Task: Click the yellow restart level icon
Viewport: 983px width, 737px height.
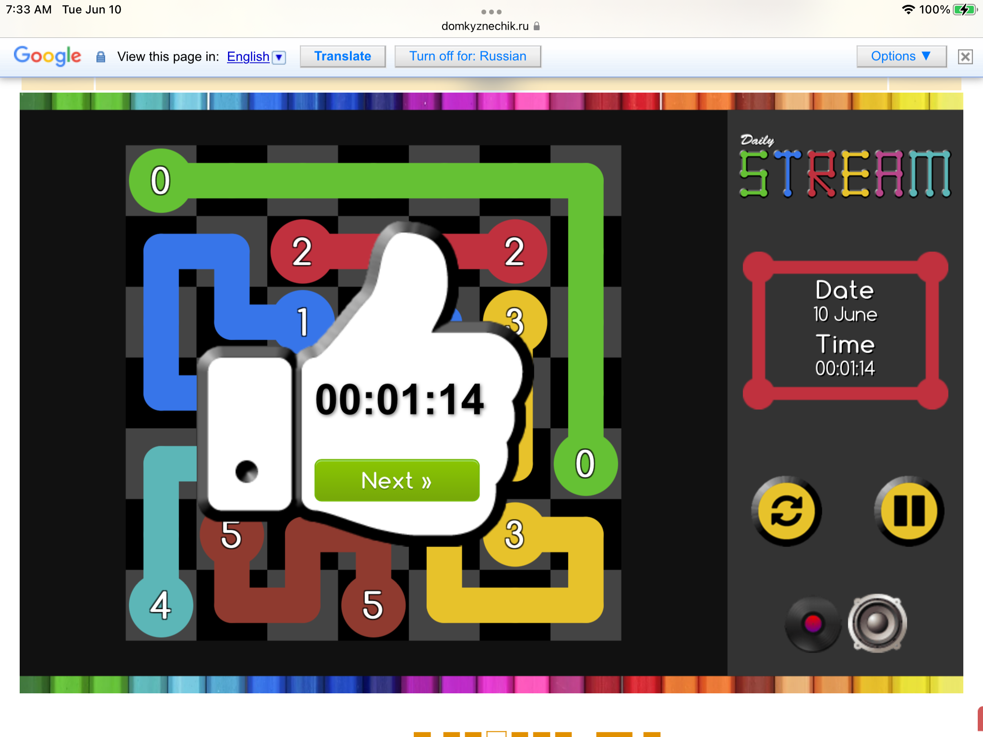Action: pyautogui.click(x=786, y=511)
